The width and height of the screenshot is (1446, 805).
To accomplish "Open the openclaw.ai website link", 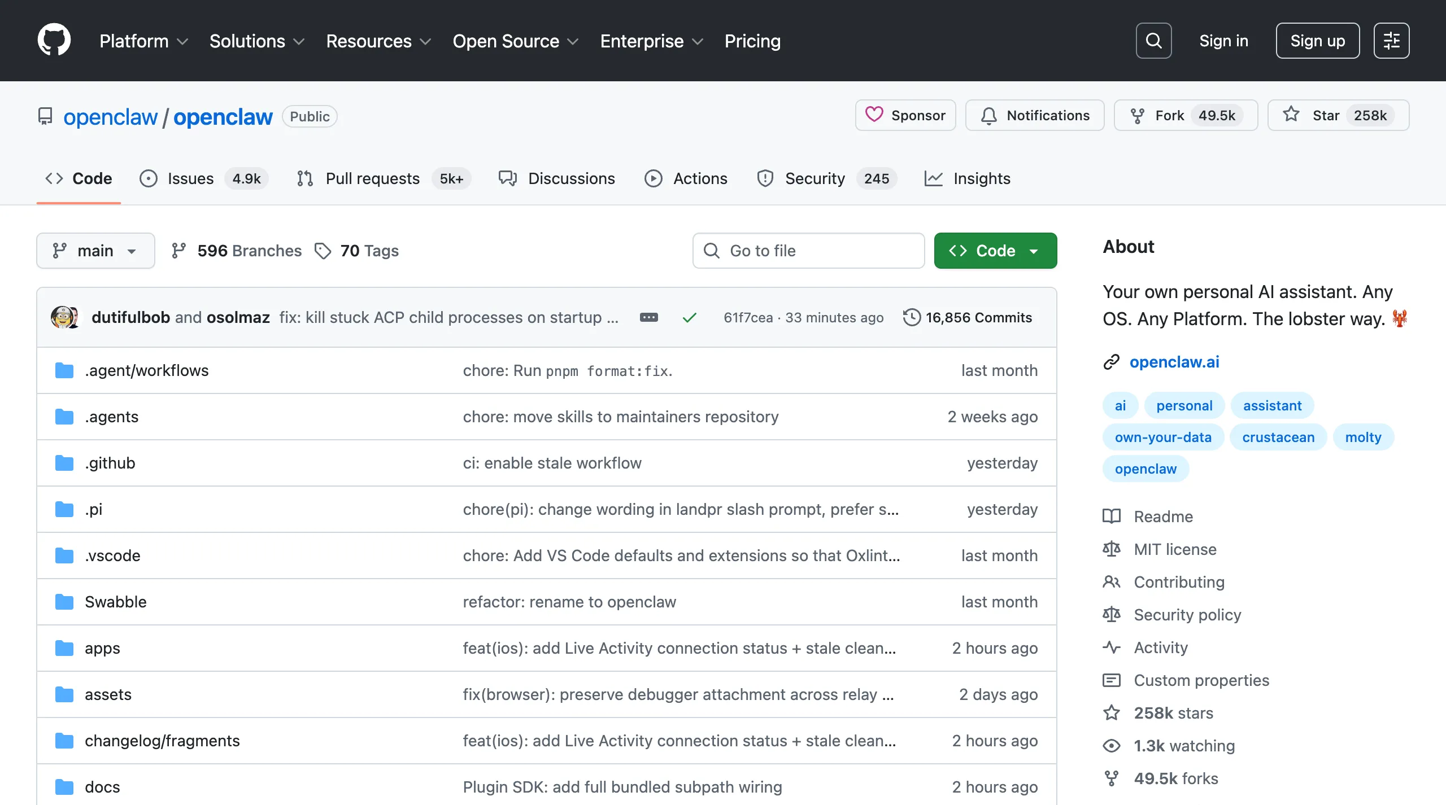I will [x=1174, y=362].
